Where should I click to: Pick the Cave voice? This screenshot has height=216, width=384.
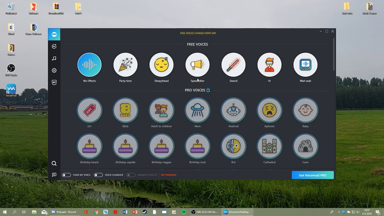tap(305, 146)
